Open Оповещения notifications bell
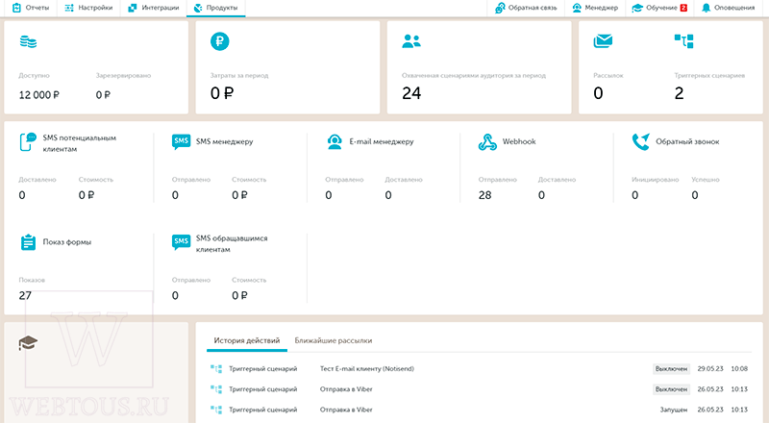The height and width of the screenshot is (423, 769). pyautogui.click(x=729, y=8)
